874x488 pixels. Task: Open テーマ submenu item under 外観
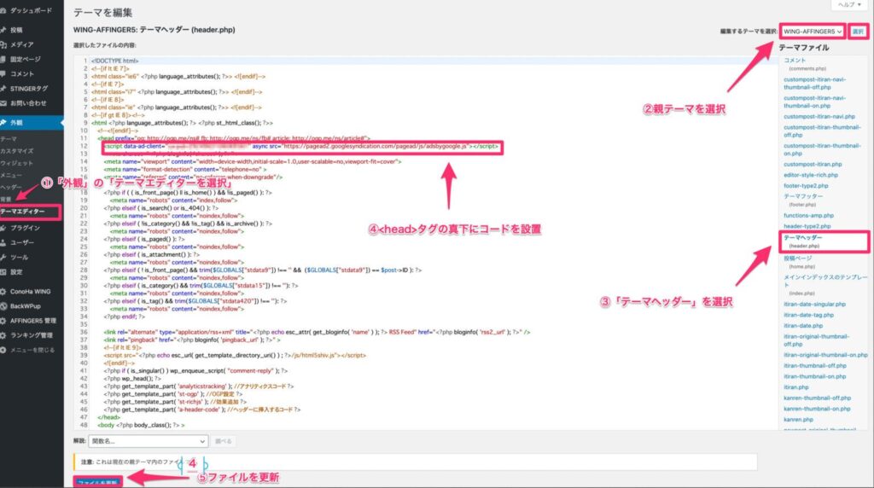pyautogui.click(x=9, y=139)
